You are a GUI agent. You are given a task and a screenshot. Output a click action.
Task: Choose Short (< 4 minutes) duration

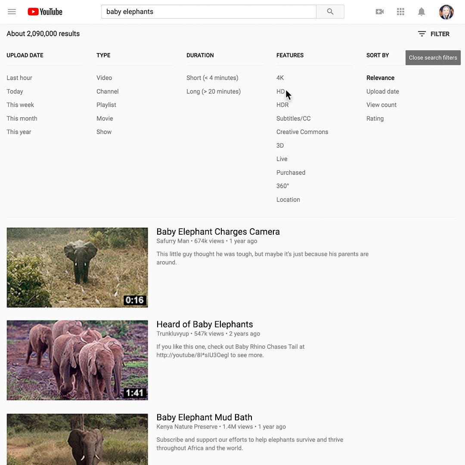coord(212,77)
